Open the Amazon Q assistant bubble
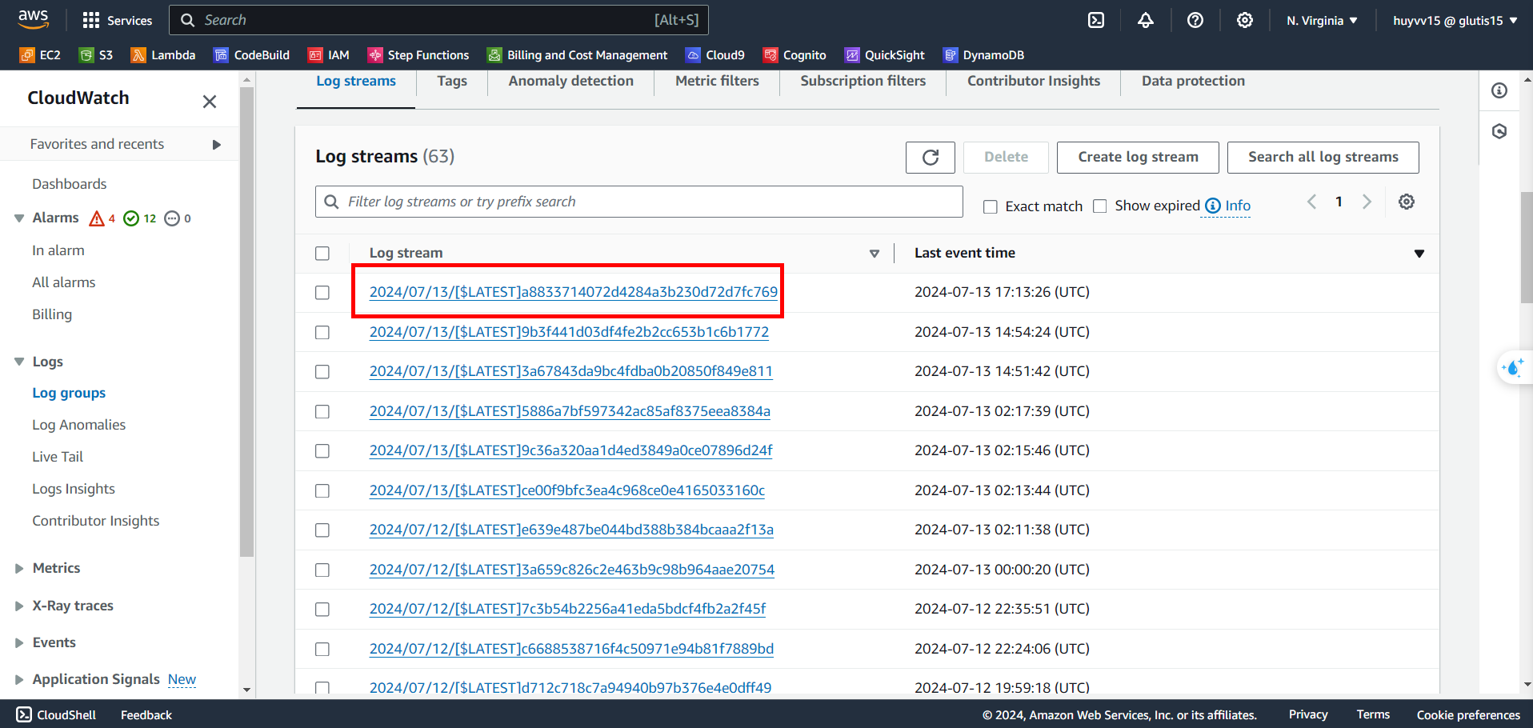Viewport: 1533px width, 728px height. (1514, 368)
